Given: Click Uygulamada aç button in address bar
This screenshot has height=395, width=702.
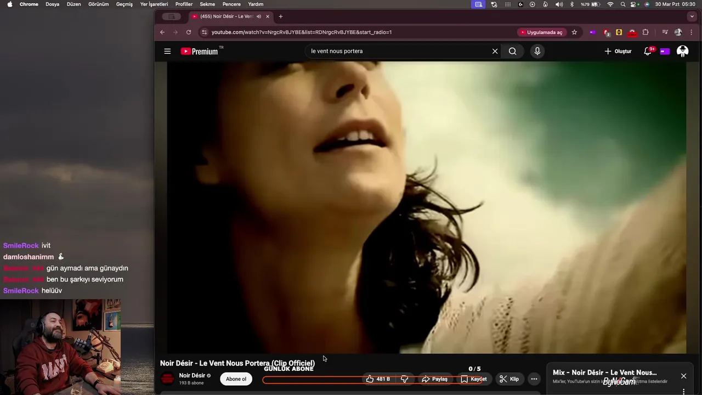Looking at the screenshot, I should pos(541,32).
